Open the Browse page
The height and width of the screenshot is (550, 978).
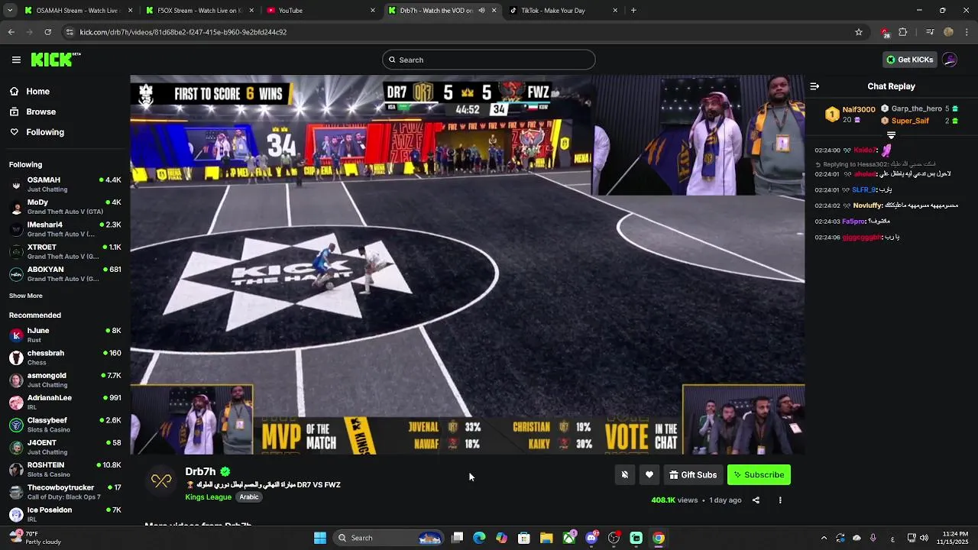tap(40, 112)
